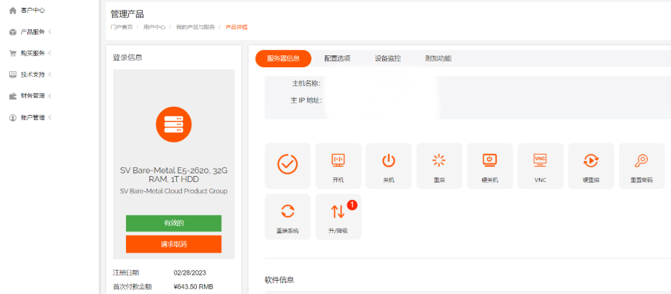Click the amount ¥643.50 RMB
Image resolution: width=671 pixels, height=294 pixels.
click(x=193, y=287)
